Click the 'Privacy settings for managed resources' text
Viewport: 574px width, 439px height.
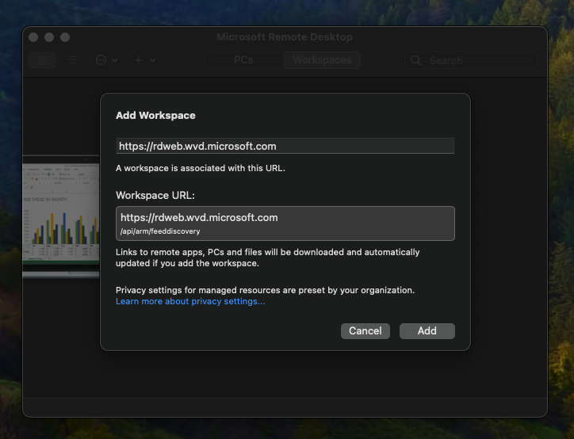pyautogui.click(x=265, y=290)
